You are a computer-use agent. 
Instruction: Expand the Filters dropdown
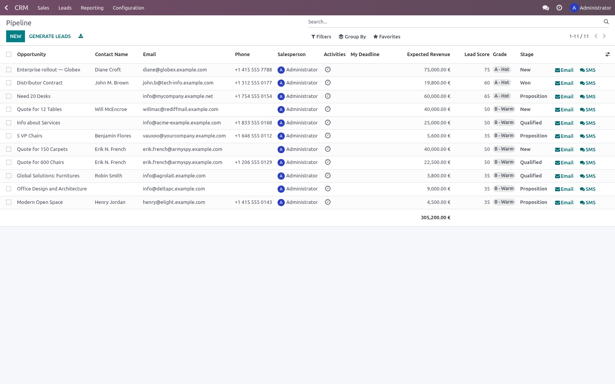coord(321,36)
